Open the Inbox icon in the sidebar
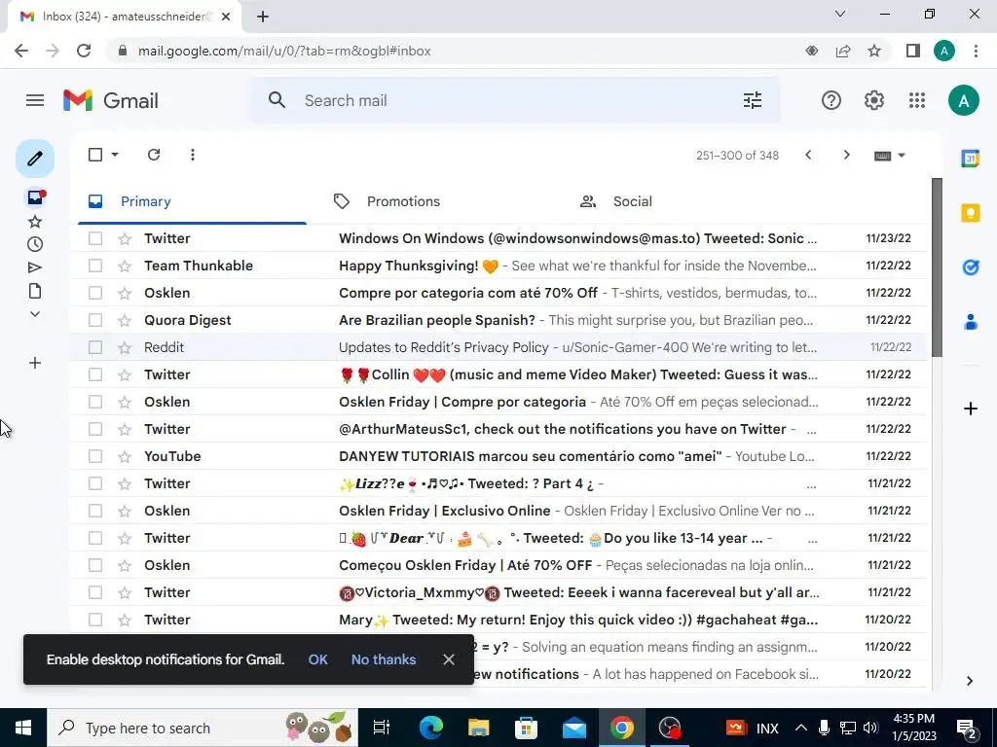 tap(35, 197)
